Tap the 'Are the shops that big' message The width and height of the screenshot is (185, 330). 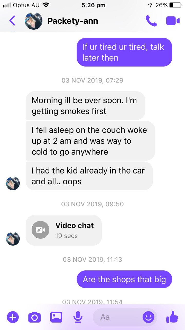click(124, 279)
